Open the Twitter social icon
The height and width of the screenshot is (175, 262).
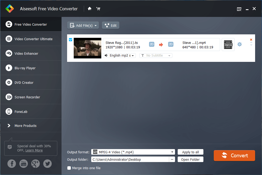coord(47,164)
